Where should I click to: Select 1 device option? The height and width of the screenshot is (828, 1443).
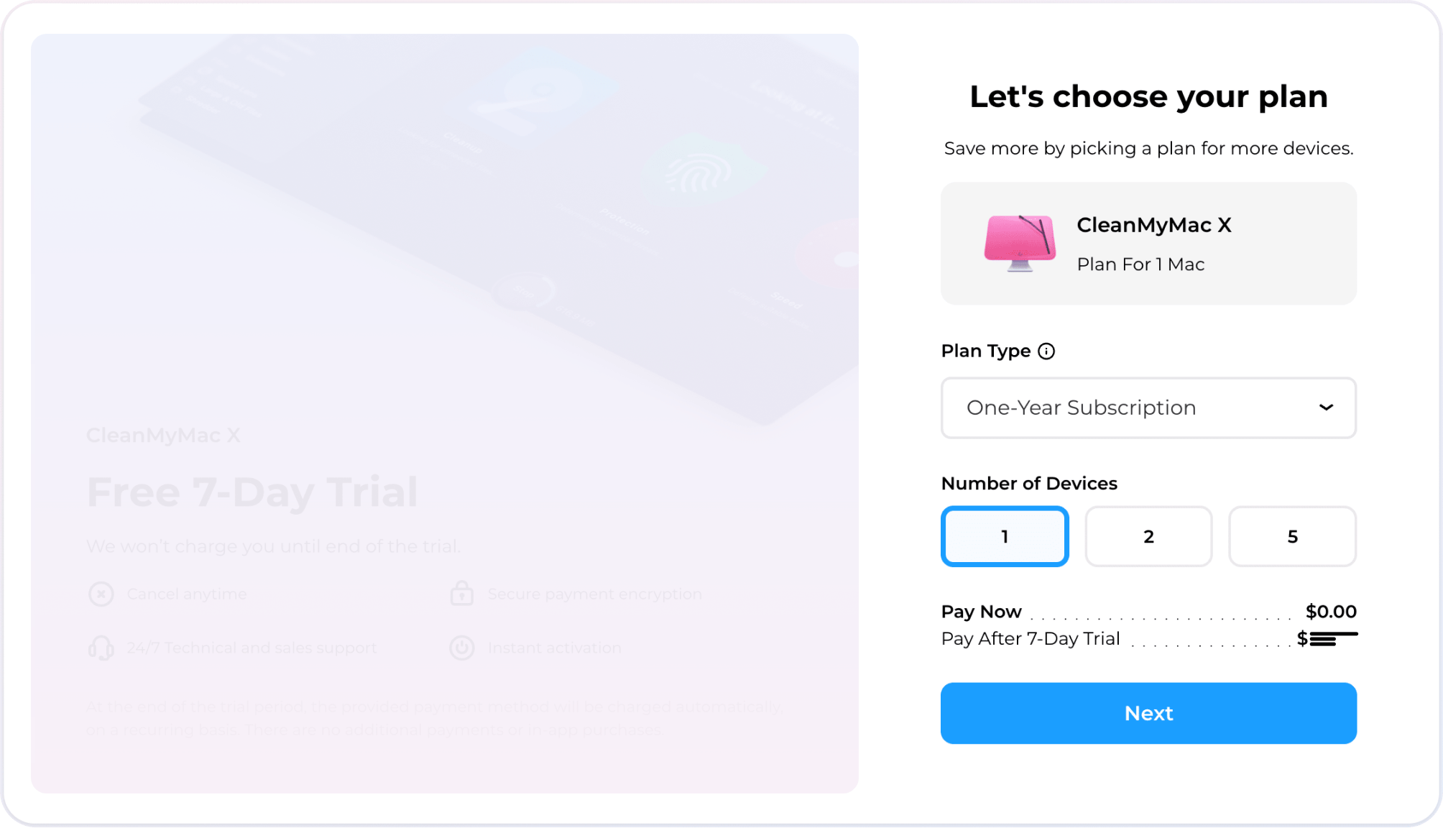coord(1005,536)
